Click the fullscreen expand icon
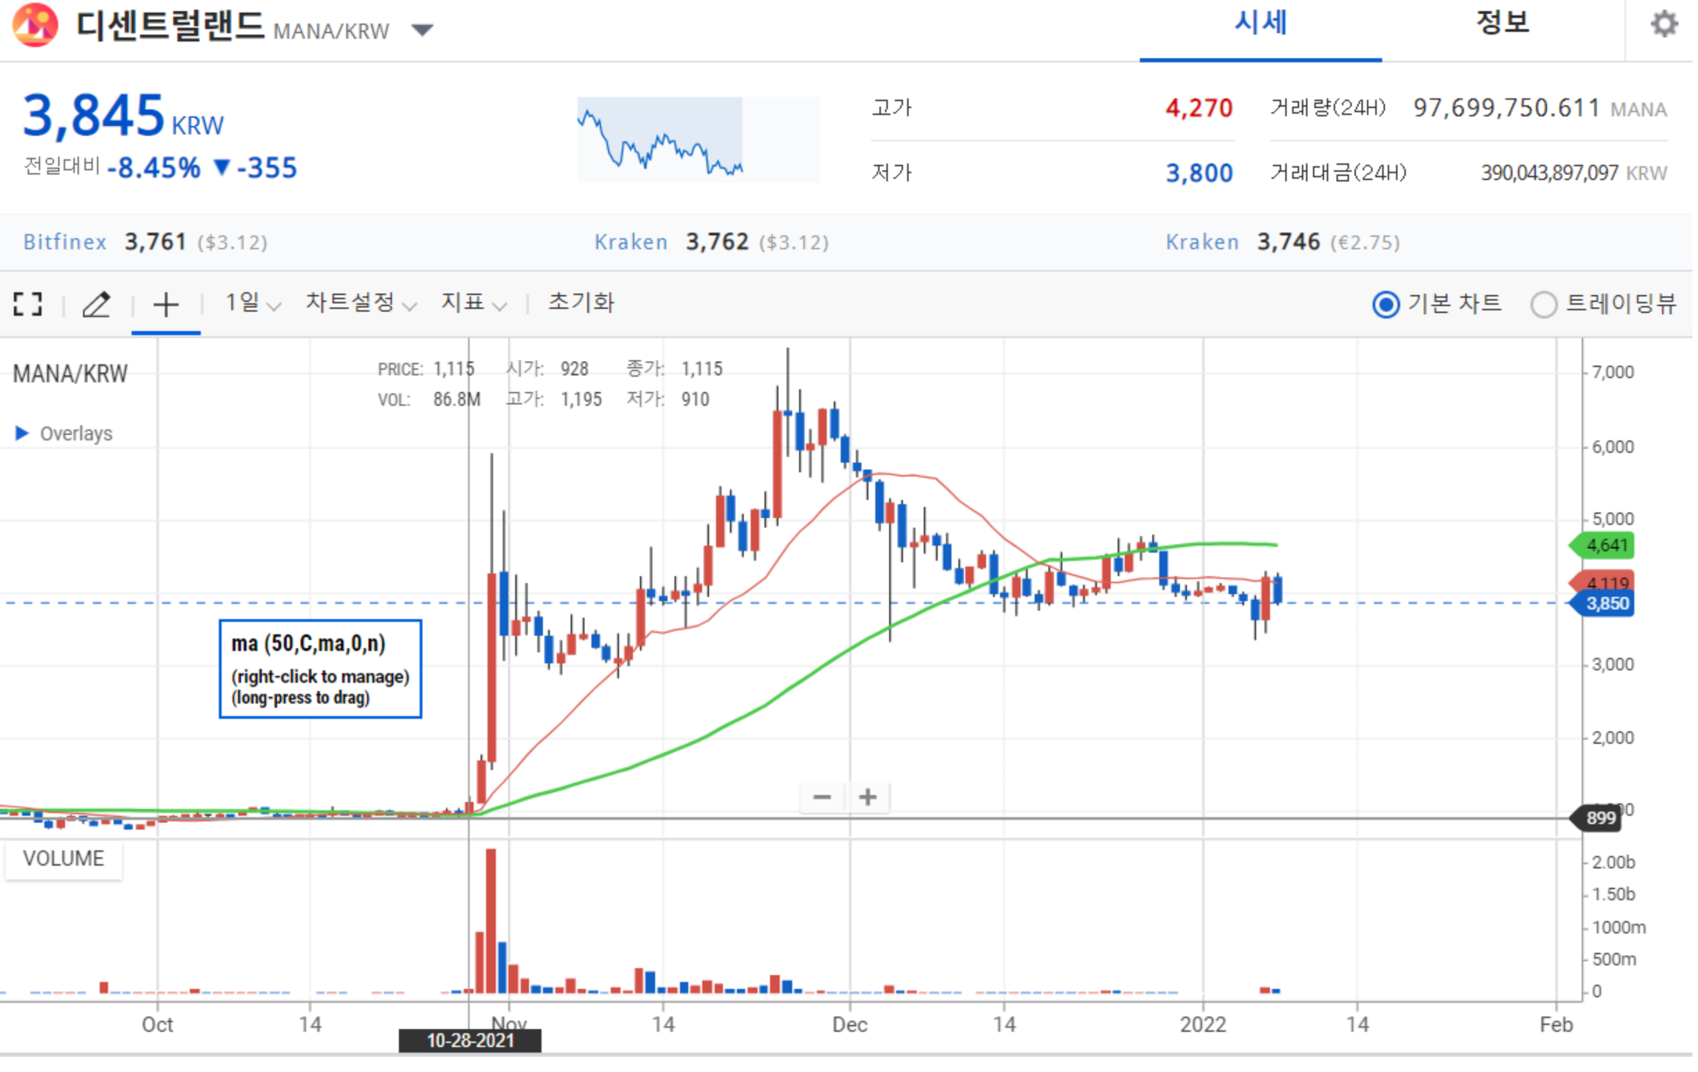The height and width of the screenshot is (1072, 1698). [28, 305]
